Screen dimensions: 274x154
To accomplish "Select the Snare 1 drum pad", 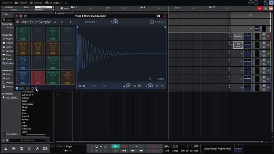I will pos(23,63).
